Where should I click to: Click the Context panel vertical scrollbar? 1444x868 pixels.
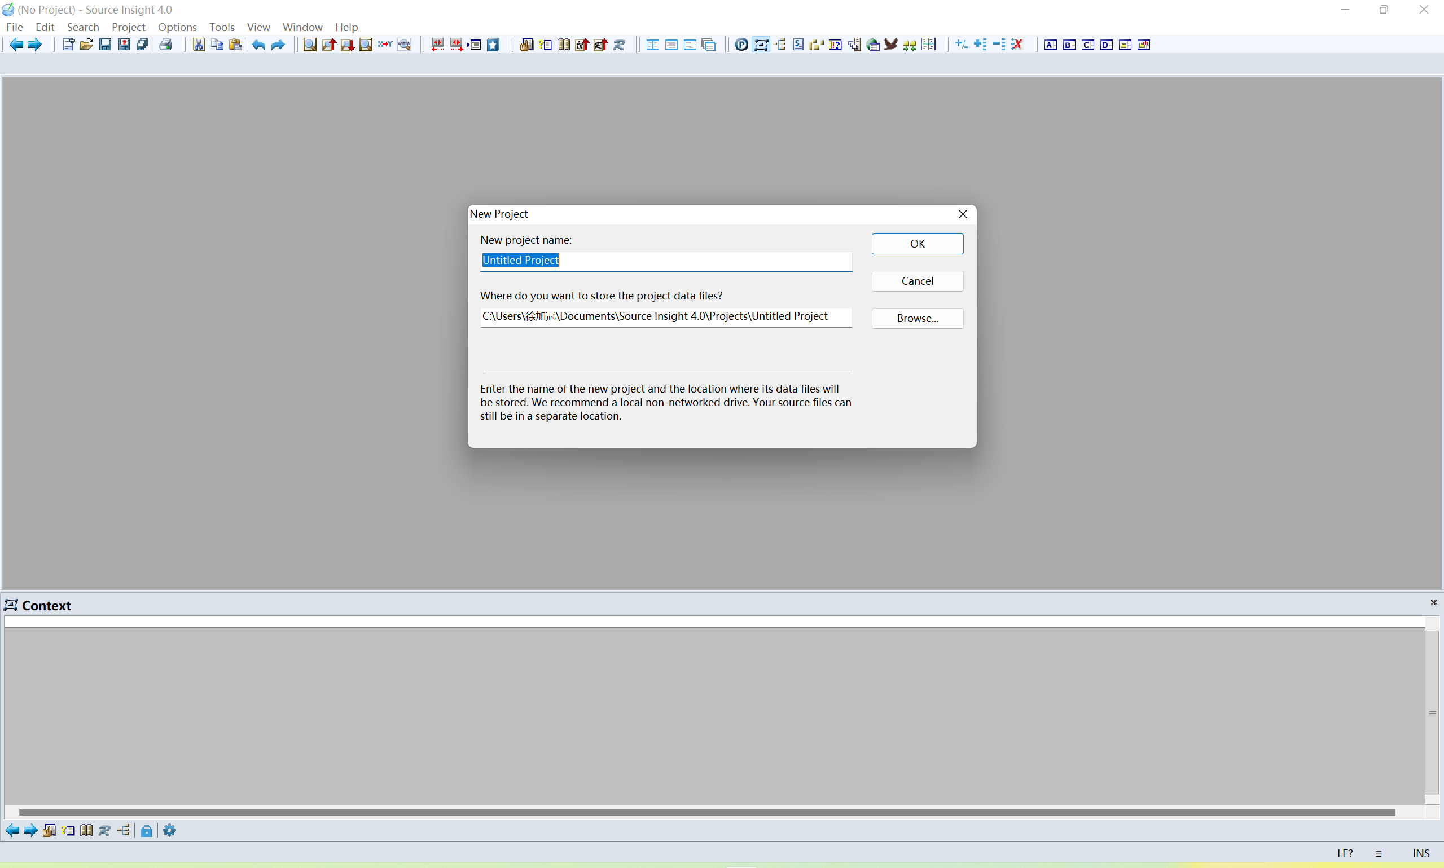coord(1432,712)
